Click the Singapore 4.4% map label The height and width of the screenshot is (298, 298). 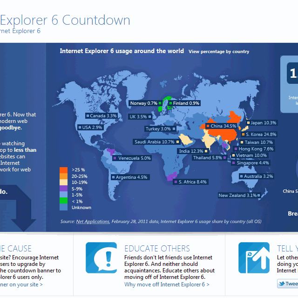(251, 163)
